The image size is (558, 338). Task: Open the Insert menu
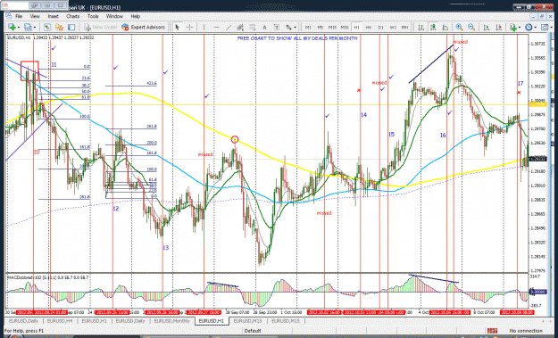(53, 16)
